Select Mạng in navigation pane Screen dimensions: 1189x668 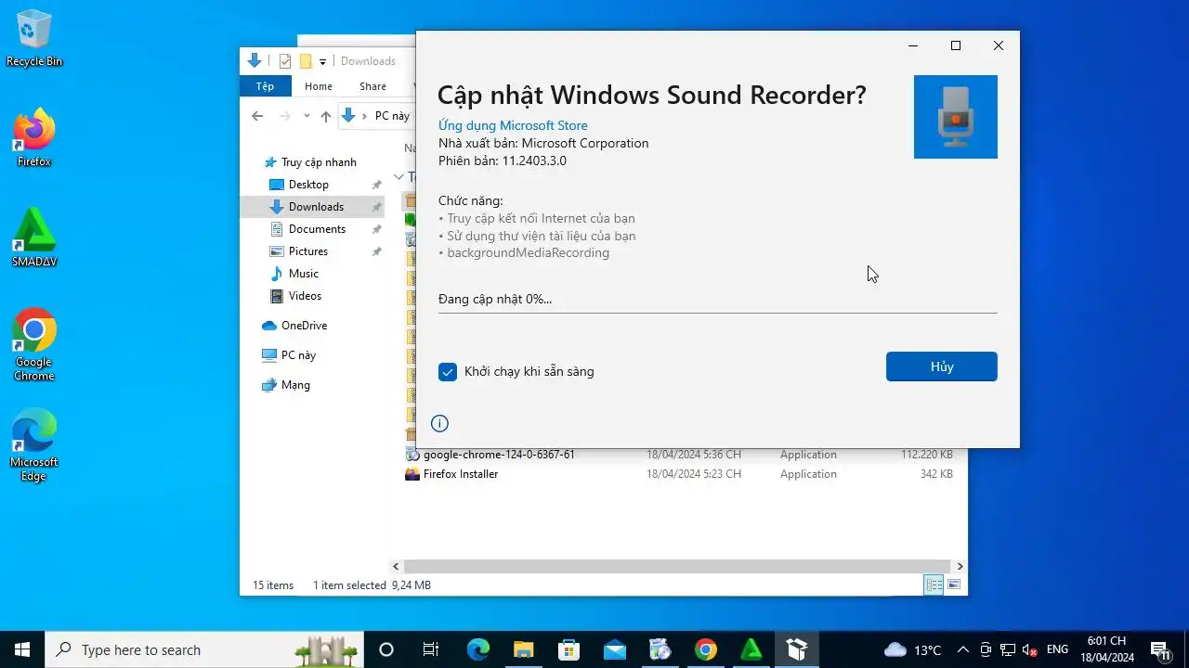295,385
